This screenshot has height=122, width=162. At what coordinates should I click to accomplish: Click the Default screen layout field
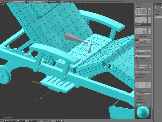point(15,2)
